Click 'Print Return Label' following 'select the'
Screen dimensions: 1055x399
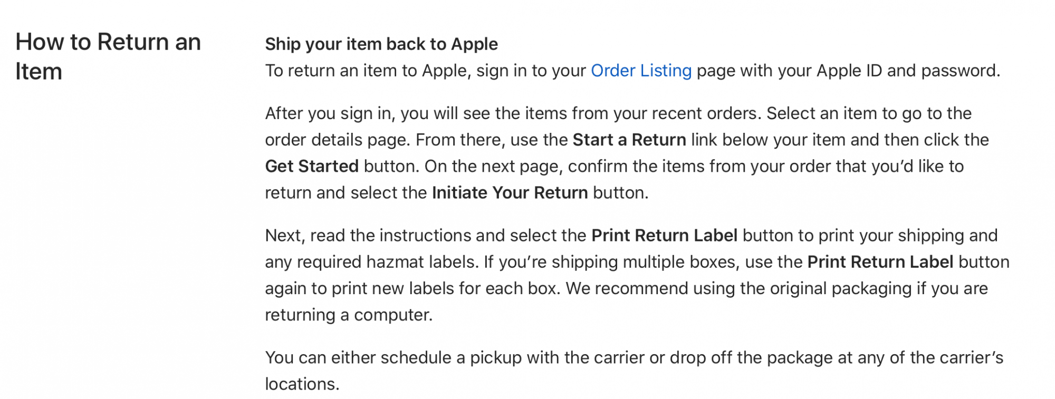[664, 236]
